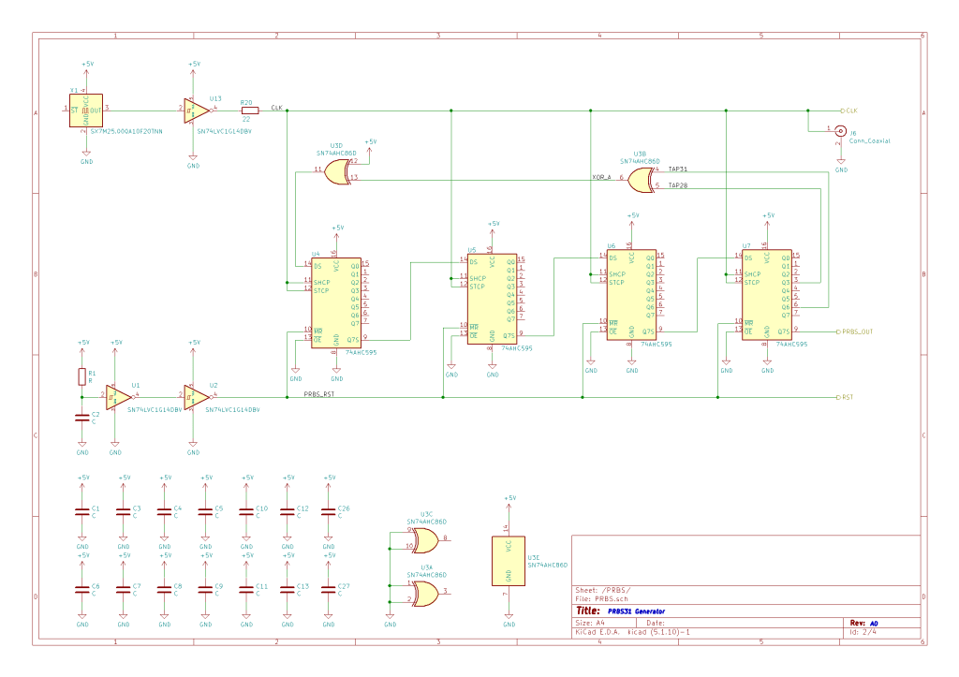Click the PRBS_OUT hierarchical label
The width and height of the screenshot is (959, 677).
coord(856,331)
